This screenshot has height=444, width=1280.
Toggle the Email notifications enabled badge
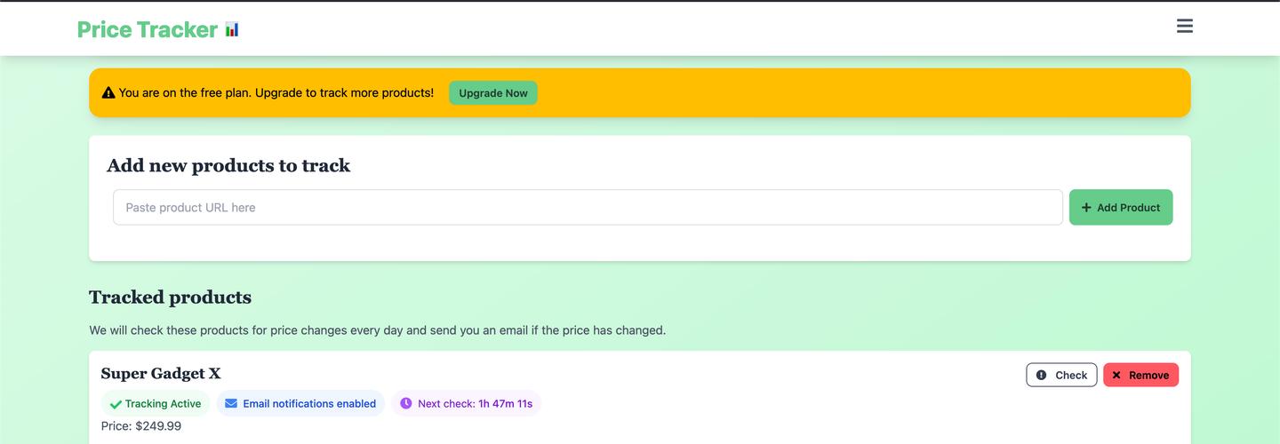click(300, 404)
